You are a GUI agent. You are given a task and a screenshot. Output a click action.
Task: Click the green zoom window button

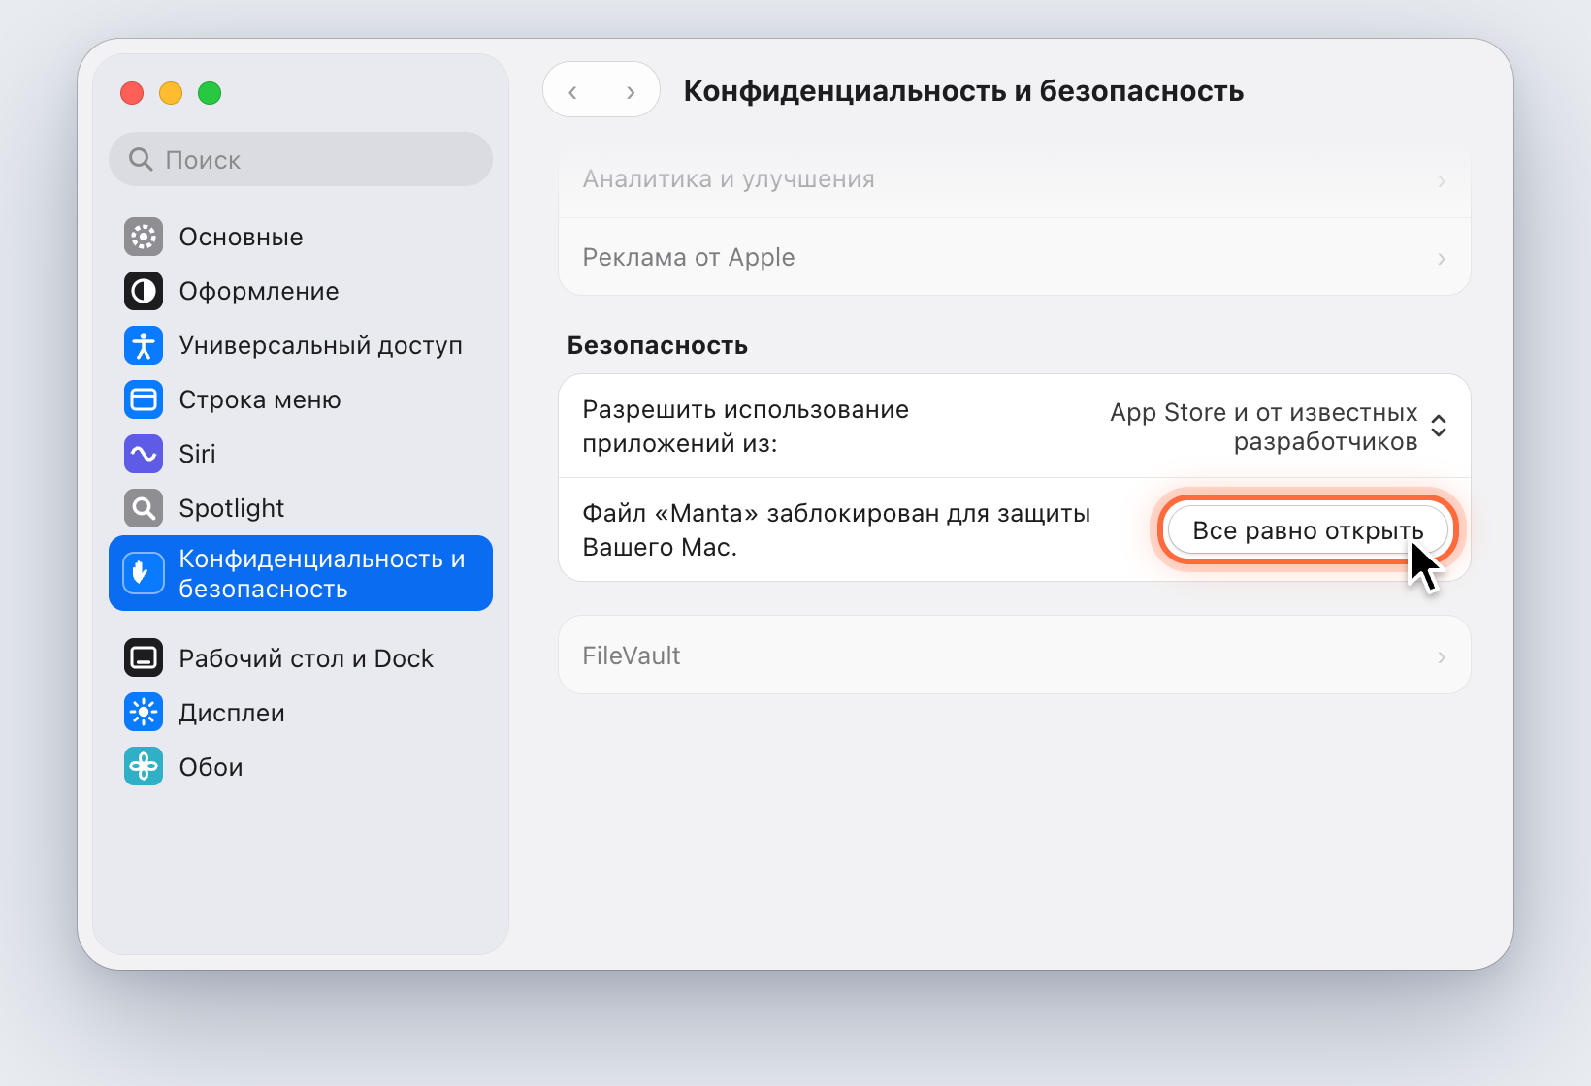(210, 93)
